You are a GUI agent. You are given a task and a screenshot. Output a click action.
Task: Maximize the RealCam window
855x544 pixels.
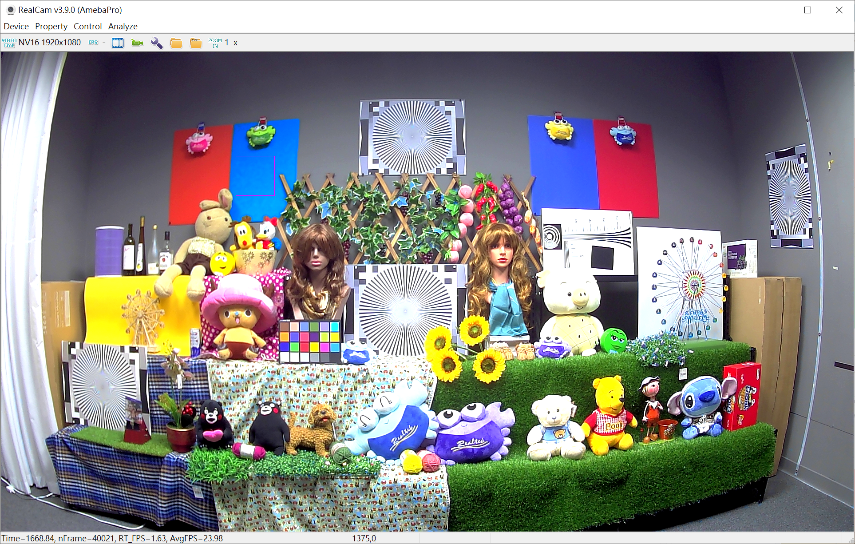pyautogui.click(x=807, y=10)
